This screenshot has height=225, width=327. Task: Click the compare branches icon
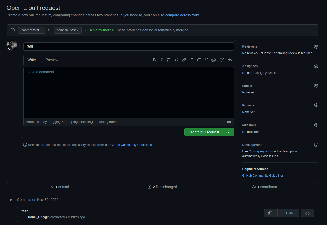pos(13,30)
